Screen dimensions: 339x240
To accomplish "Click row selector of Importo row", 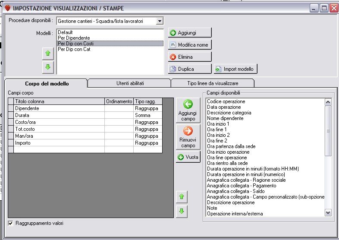I will 11,143.
